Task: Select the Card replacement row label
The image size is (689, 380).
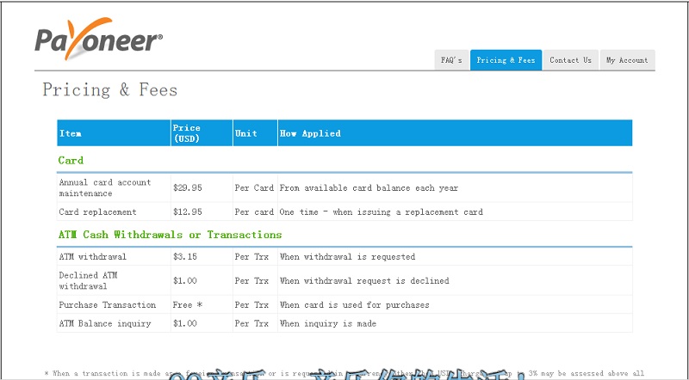Action: [97, 211]
